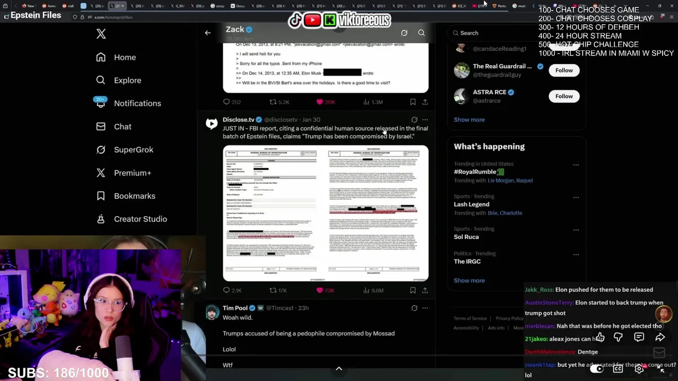Dislike the video with the thumbs-down icon
Viewport: 678px width, 381px height.
(x=618, y=337)
